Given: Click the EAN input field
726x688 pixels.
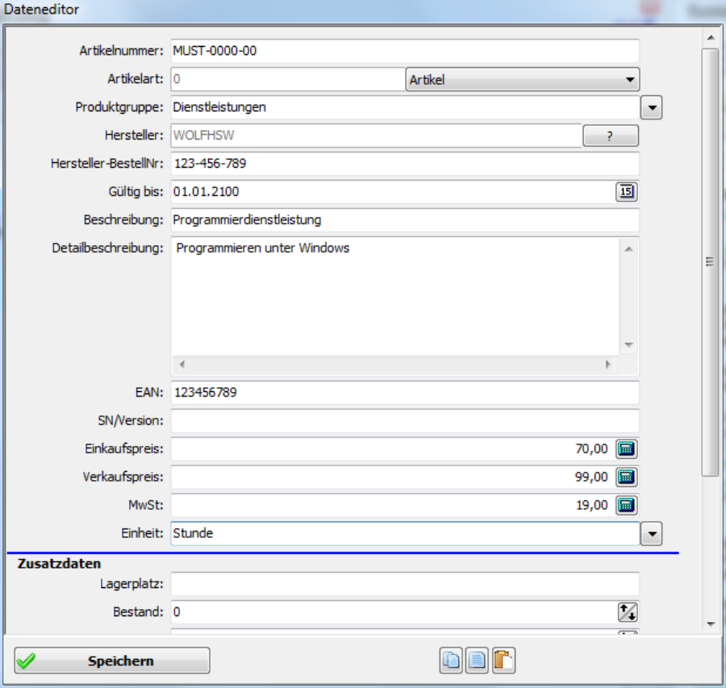Looking at the screenshot, I should (404, 393).
